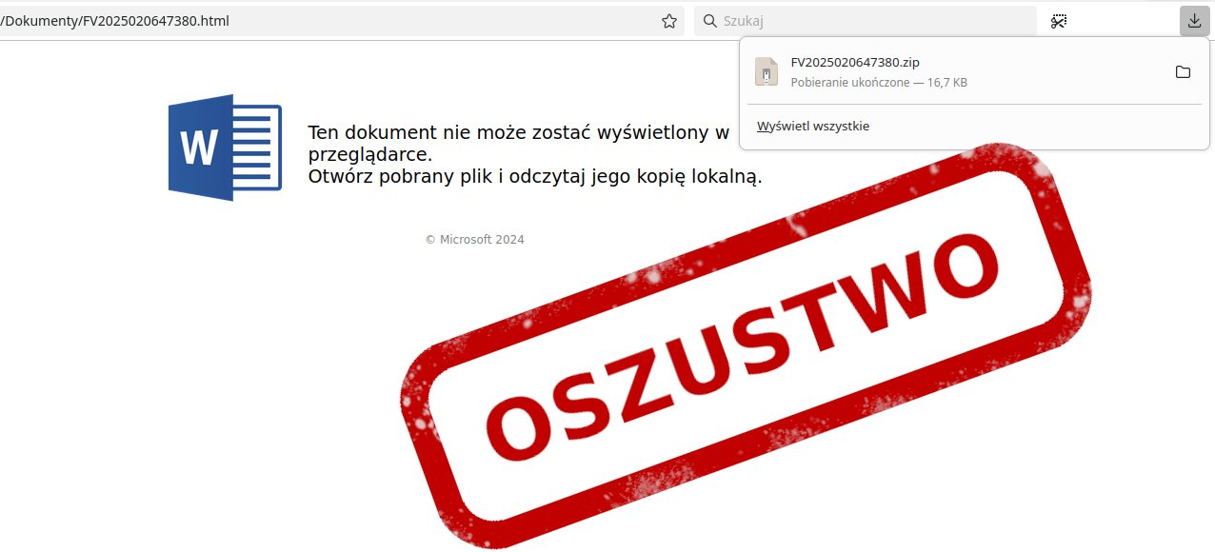Select Wyświetl wszystkie in downloads panel
This screenshot has height=552, width=1215.
tap(813, 126)
